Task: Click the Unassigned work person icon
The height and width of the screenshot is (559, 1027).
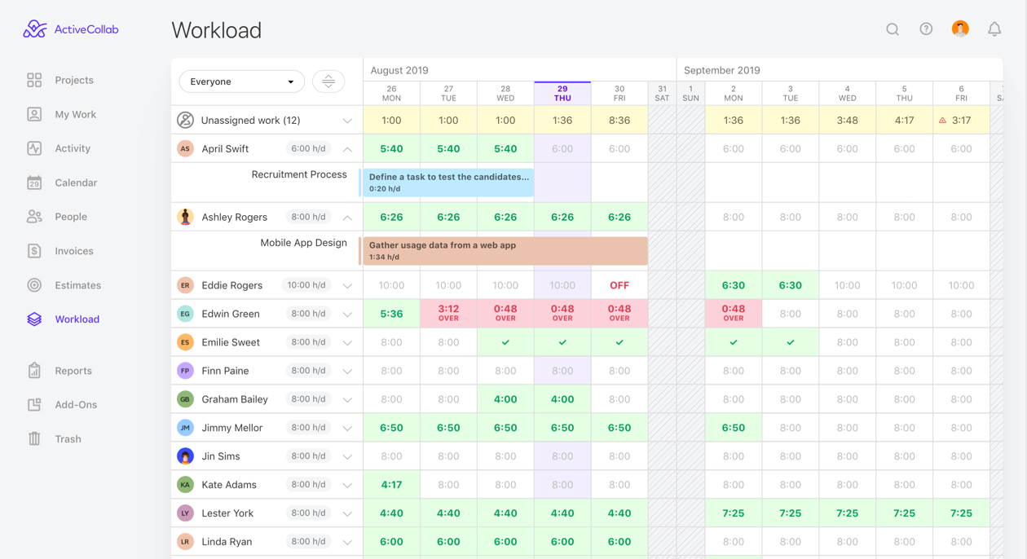Action: coord(186,121)
